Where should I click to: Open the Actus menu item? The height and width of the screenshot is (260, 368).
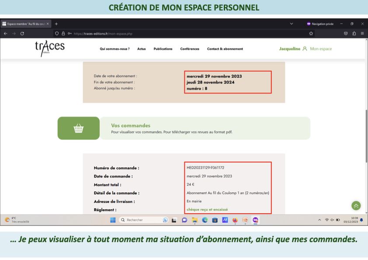(x=142, y=49)
